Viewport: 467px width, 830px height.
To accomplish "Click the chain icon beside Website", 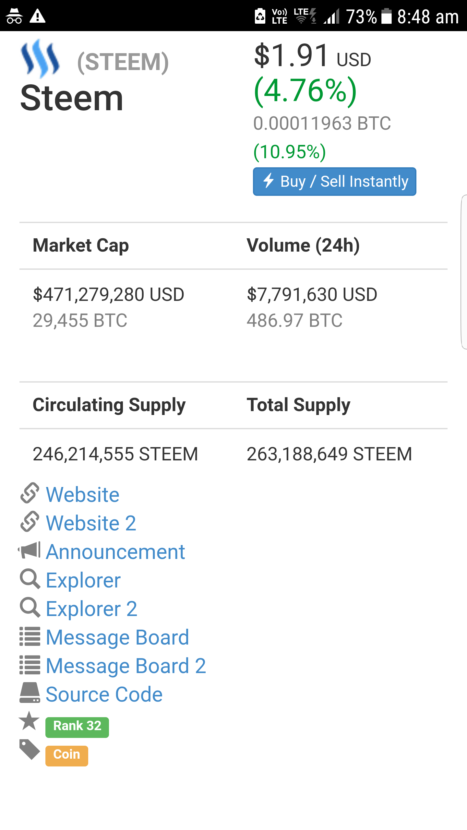I will coord(30,493).
